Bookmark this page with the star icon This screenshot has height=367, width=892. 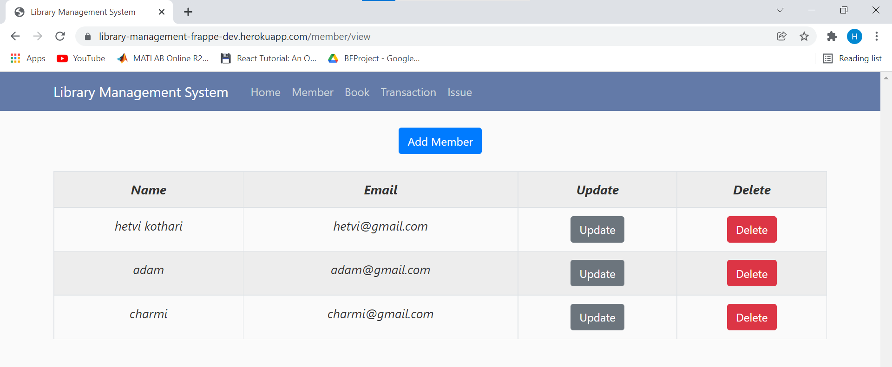coord(804,36)
